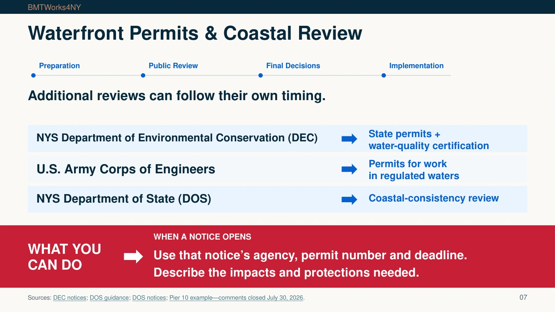The image size is (555, 312).
Task: Click the blue arrow beside U.S. Army Corps
Action: tap(349, 169)
